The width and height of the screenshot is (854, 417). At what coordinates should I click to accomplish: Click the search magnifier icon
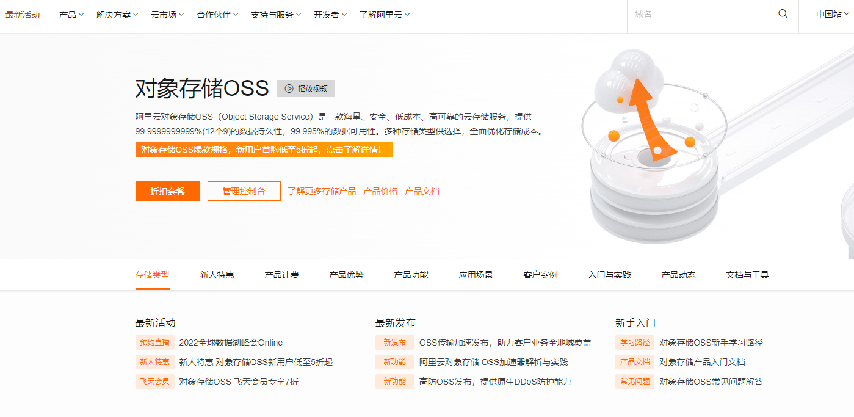783,14
